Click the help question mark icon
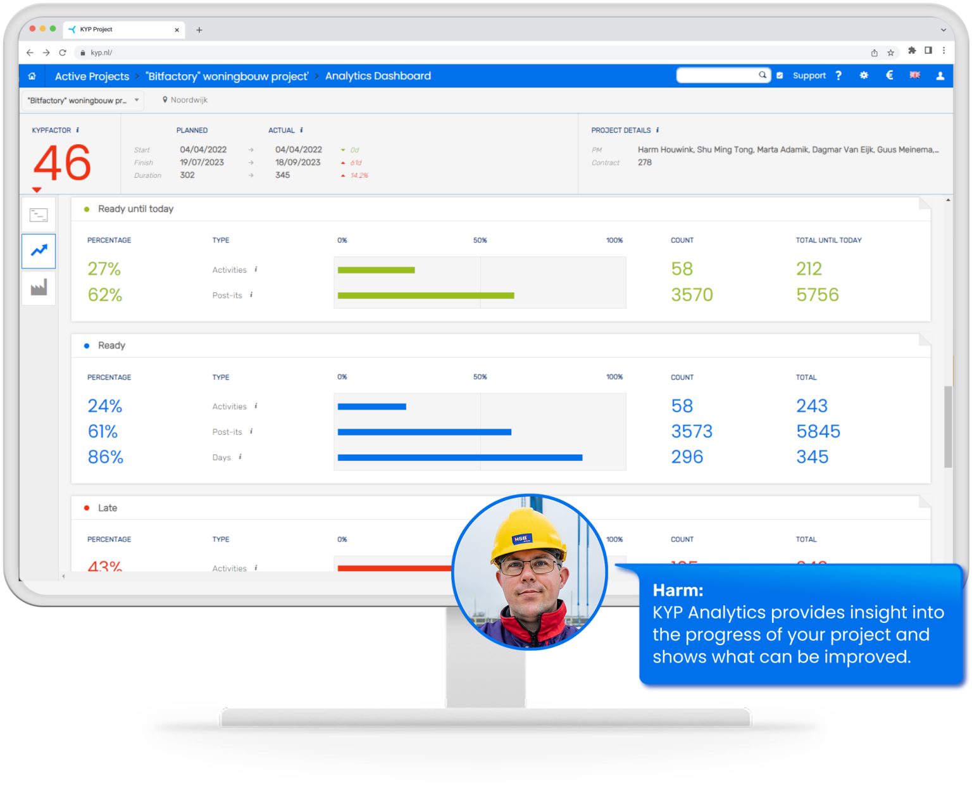 (838, 75)
